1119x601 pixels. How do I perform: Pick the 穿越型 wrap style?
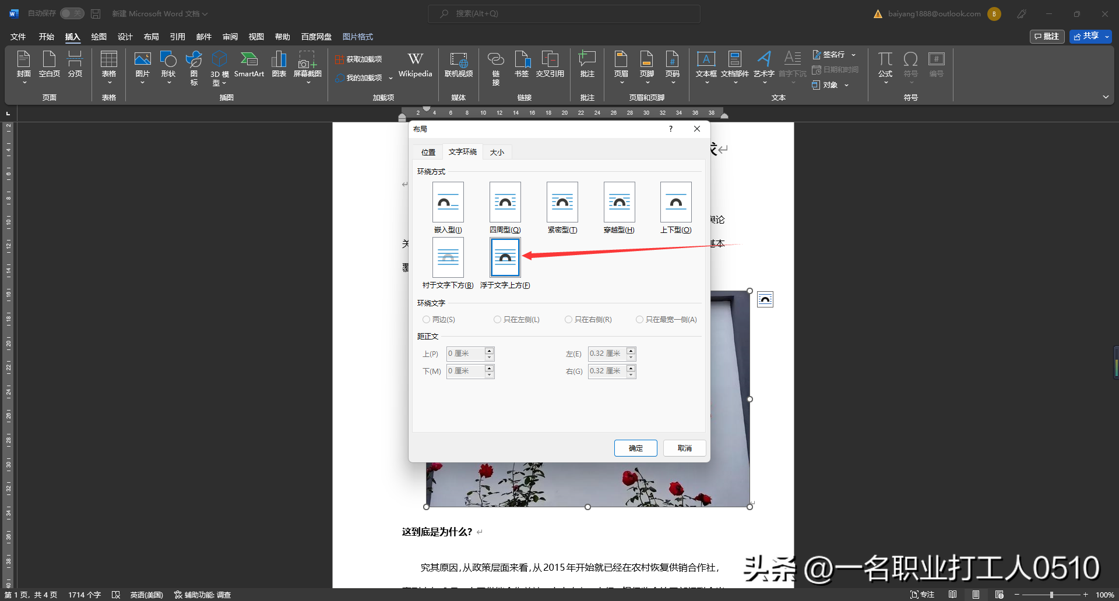619,202
